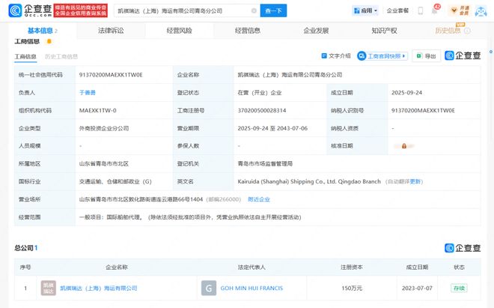Switch to the 历史信息 VIP tab
494x308 pixels.
pos(448,30)
